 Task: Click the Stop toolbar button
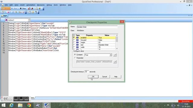[x=23, y=8]
